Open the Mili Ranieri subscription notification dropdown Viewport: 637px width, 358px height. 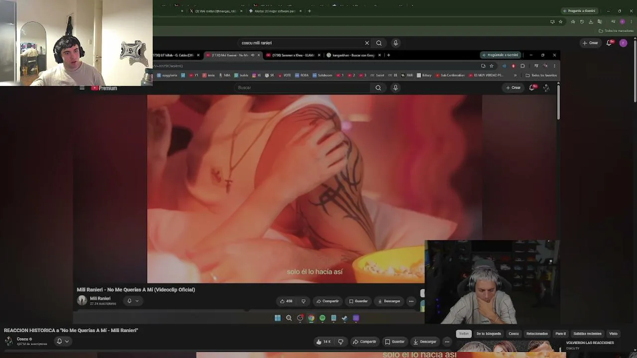coord(132,301)
